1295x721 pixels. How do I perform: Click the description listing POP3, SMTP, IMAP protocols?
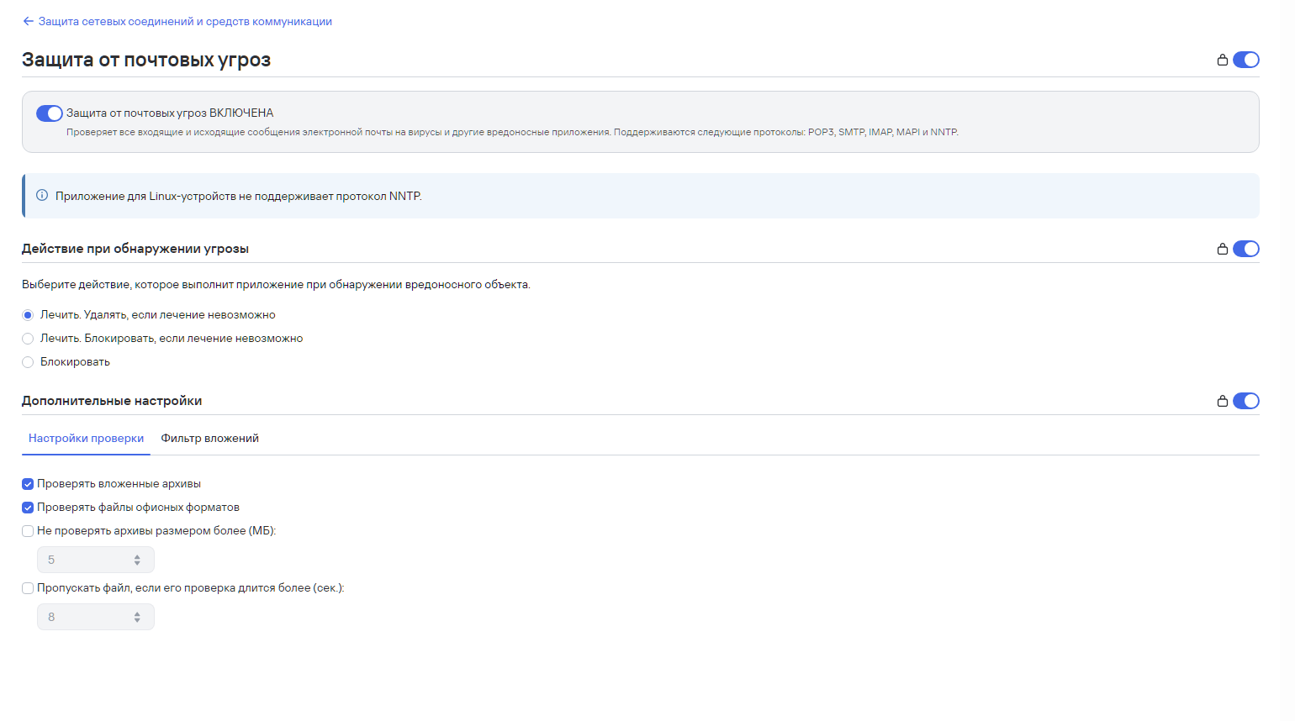click(x=512, y=132)
